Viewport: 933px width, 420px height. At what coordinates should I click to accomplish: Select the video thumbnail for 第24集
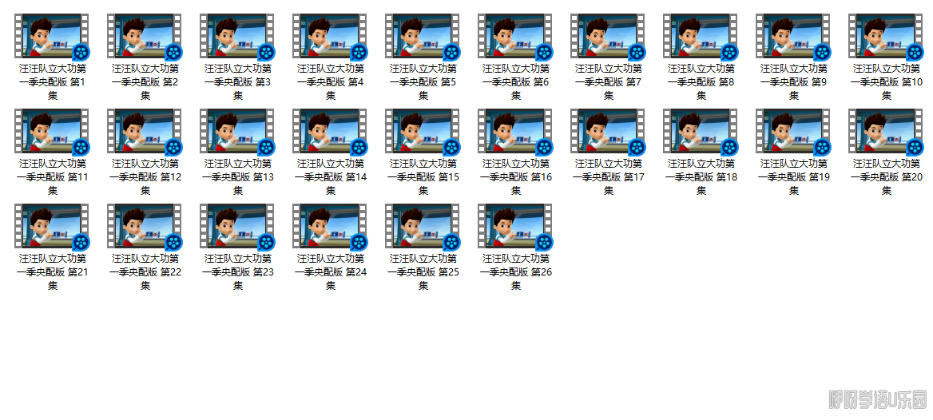coord(331,226)
